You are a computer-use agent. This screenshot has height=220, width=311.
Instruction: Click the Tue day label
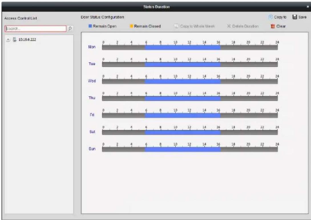click(92, 64)
